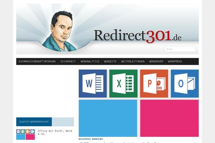Open the Suchmaschinenoptimierung menu item
This screenshot has height=143, width=215.
(x=37, y=61)
